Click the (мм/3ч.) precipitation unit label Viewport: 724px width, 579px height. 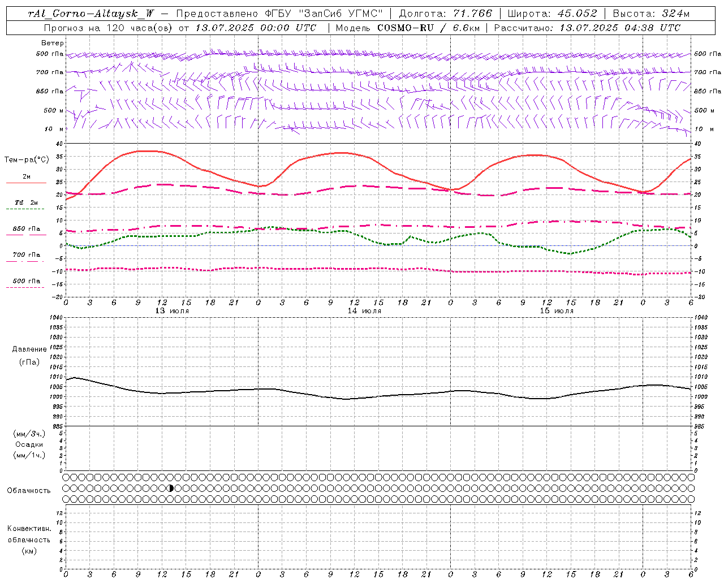click(x=29, y=434)
